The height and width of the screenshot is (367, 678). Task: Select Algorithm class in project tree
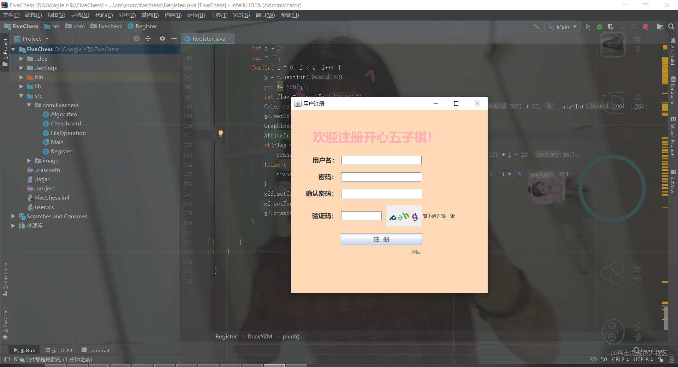click(x=64, y=114)
